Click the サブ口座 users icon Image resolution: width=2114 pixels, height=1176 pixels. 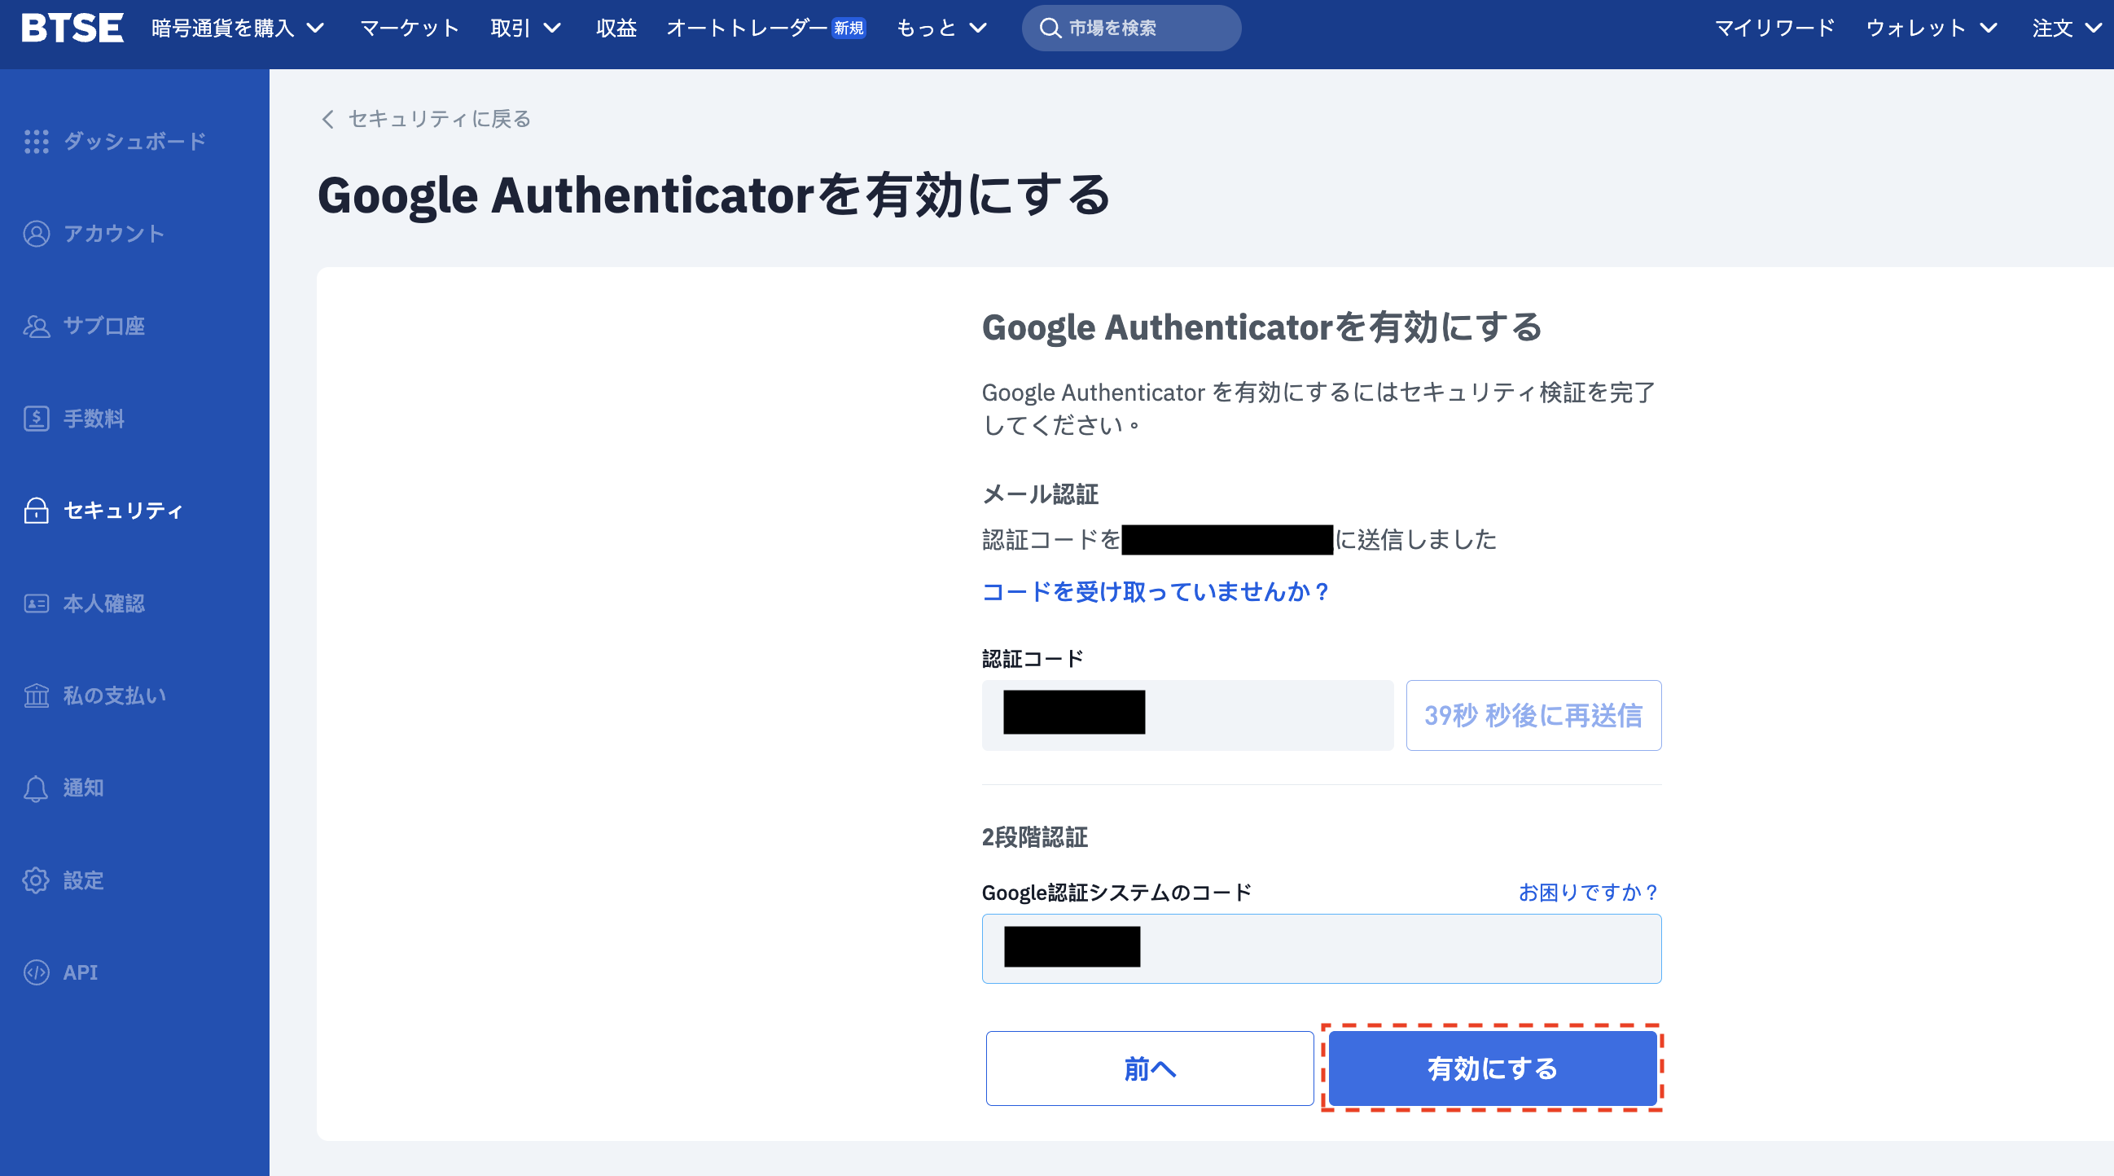coord(36,327)
